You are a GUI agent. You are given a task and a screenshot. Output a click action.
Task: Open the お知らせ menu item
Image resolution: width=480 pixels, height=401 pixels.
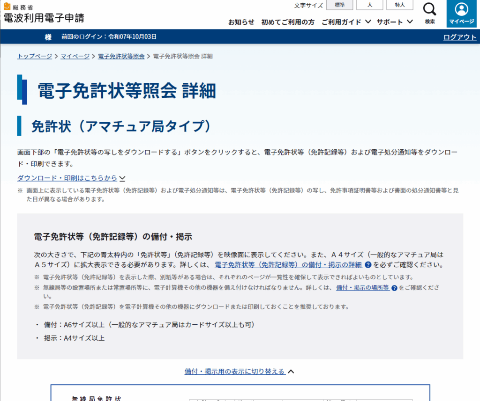coord(241,22)
